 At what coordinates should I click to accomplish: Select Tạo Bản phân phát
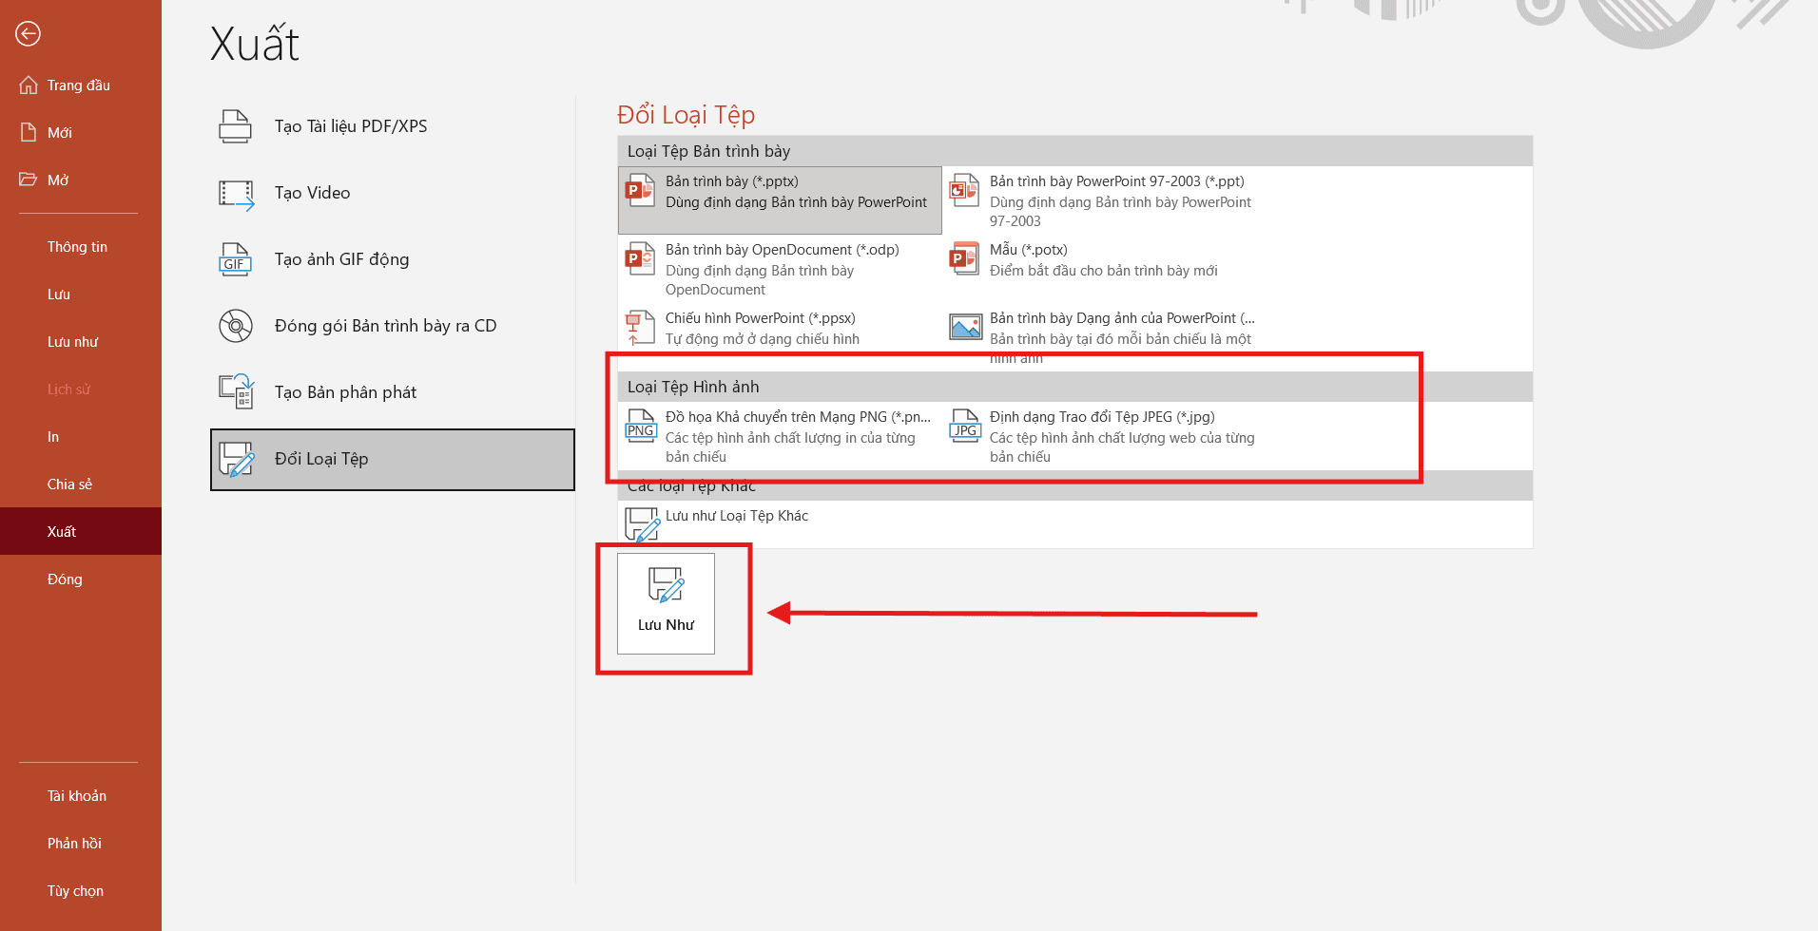[x=393, y=392]
